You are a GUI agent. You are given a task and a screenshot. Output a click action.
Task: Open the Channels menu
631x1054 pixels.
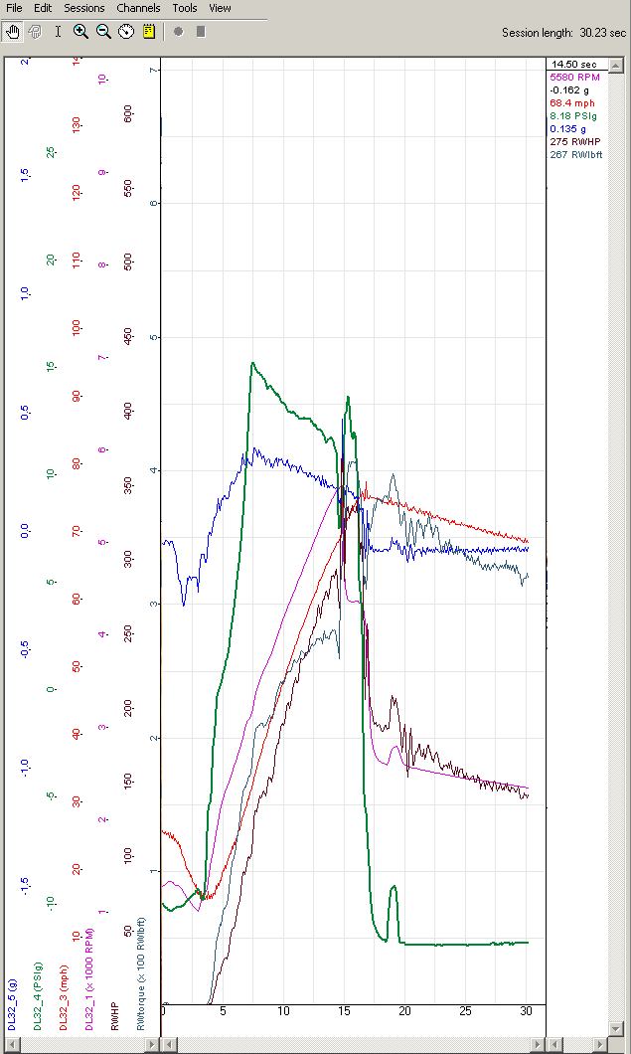(x=138, y=8)
